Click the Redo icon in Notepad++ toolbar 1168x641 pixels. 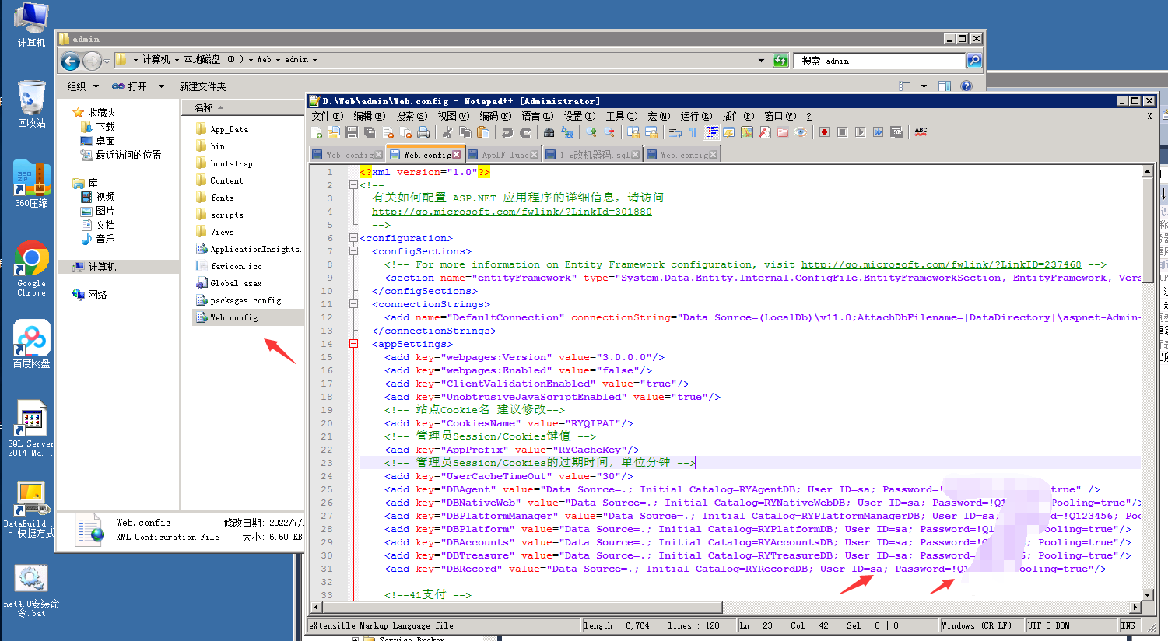coord(525,132)
